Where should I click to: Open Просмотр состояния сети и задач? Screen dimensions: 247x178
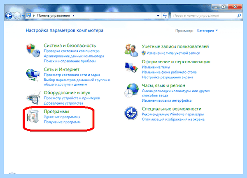pos(72,75)
